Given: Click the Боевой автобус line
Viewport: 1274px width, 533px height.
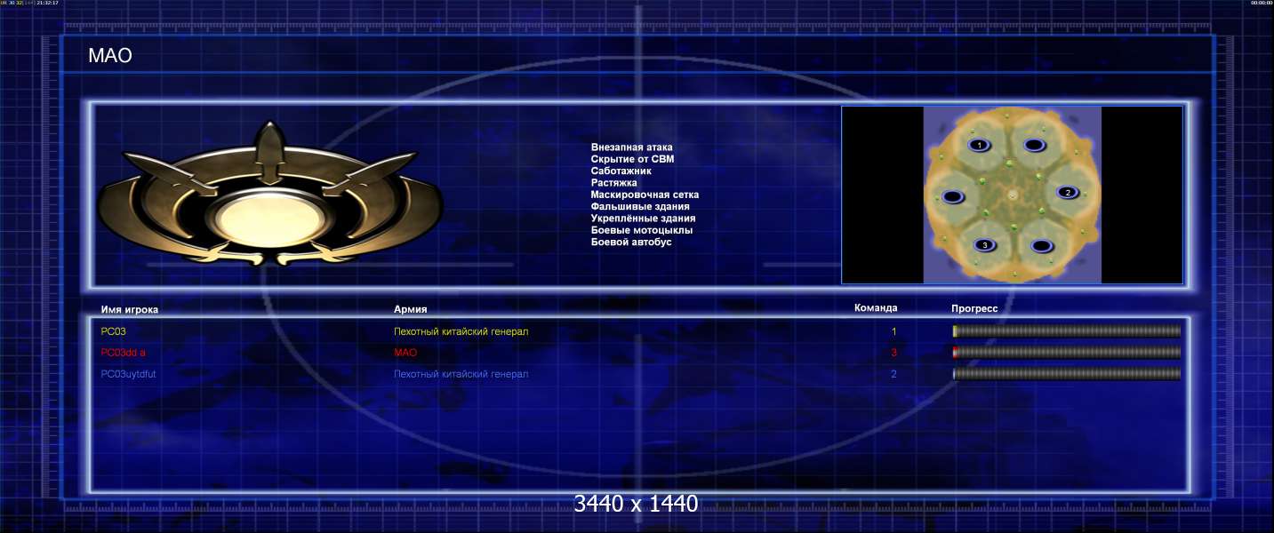Looking at the screenshot, I should (631, 242).
